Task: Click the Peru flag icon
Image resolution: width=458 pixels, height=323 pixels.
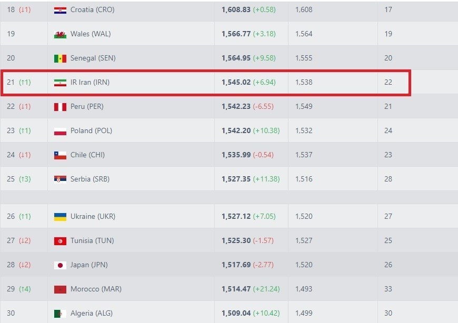Action: (x=60, y=107)
